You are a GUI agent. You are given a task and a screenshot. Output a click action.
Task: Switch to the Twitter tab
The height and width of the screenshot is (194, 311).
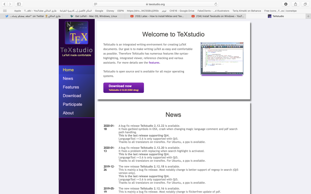click(31, 16)
